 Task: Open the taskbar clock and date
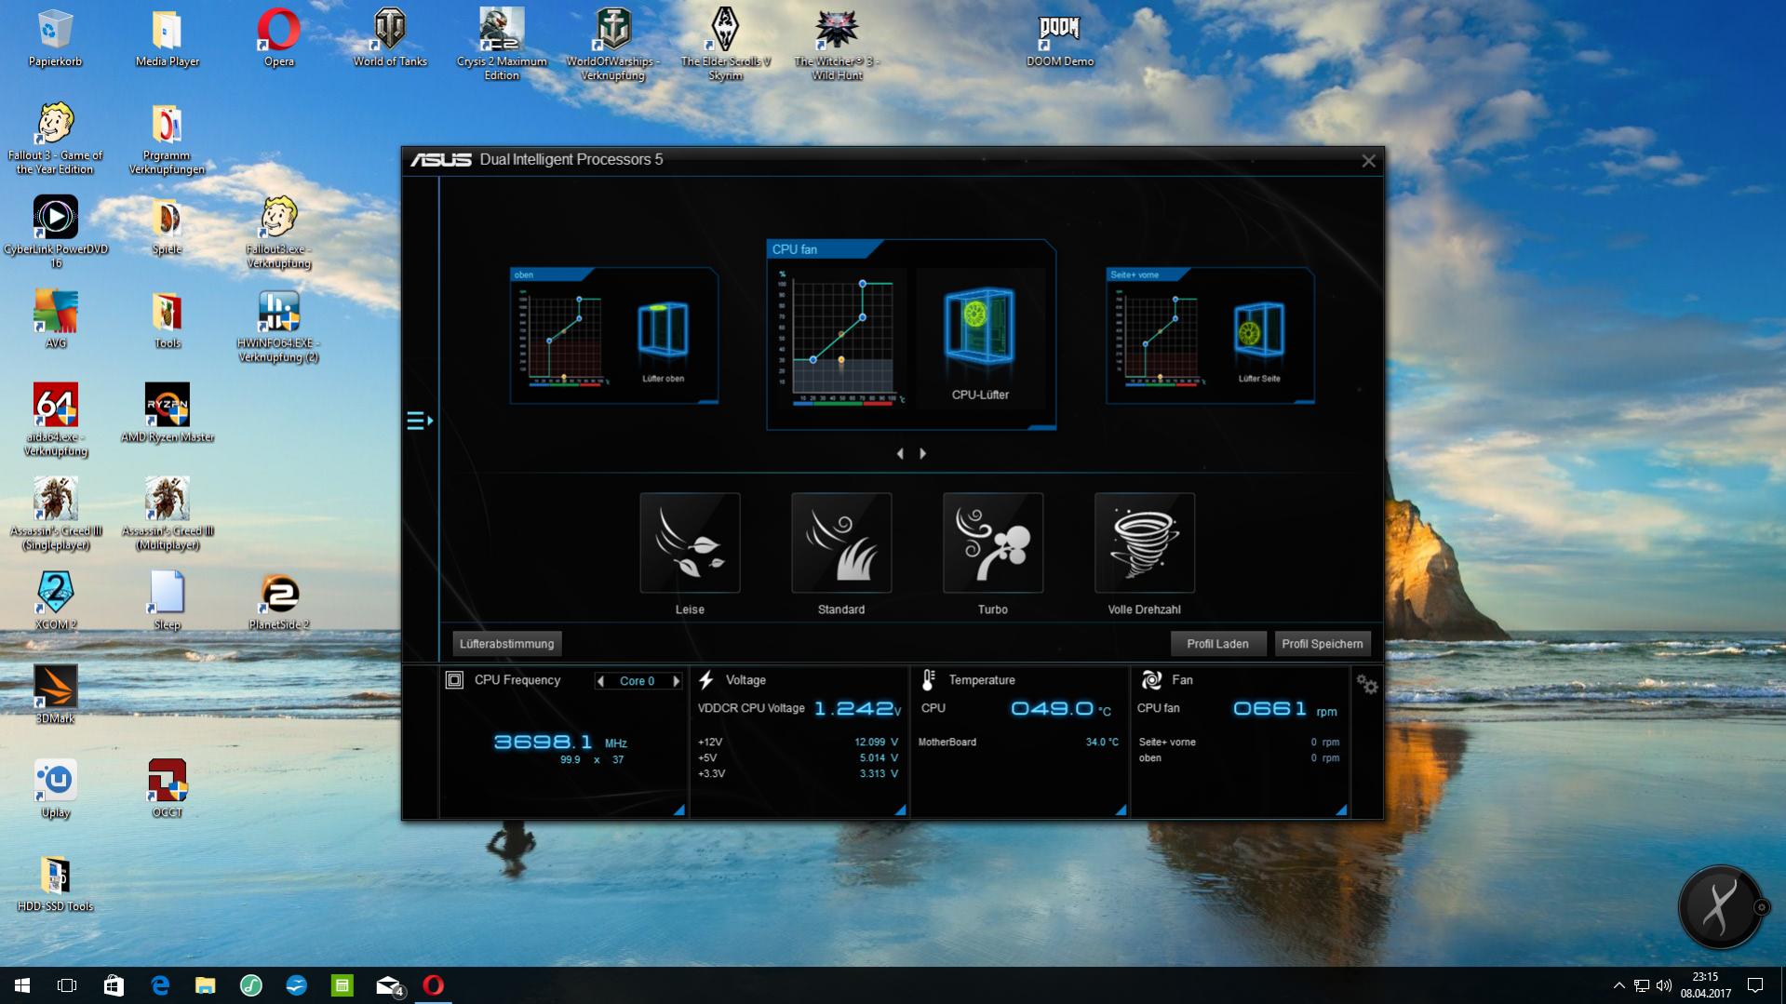[1705, 985]
